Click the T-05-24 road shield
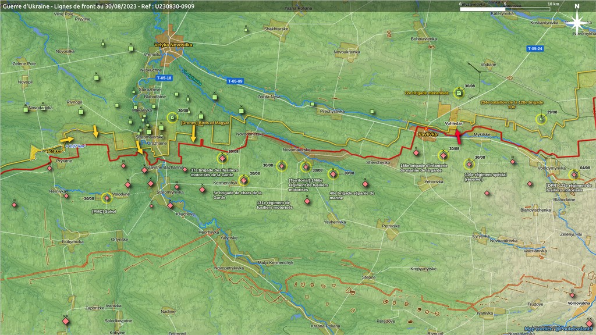 click(x=535, y=49)
